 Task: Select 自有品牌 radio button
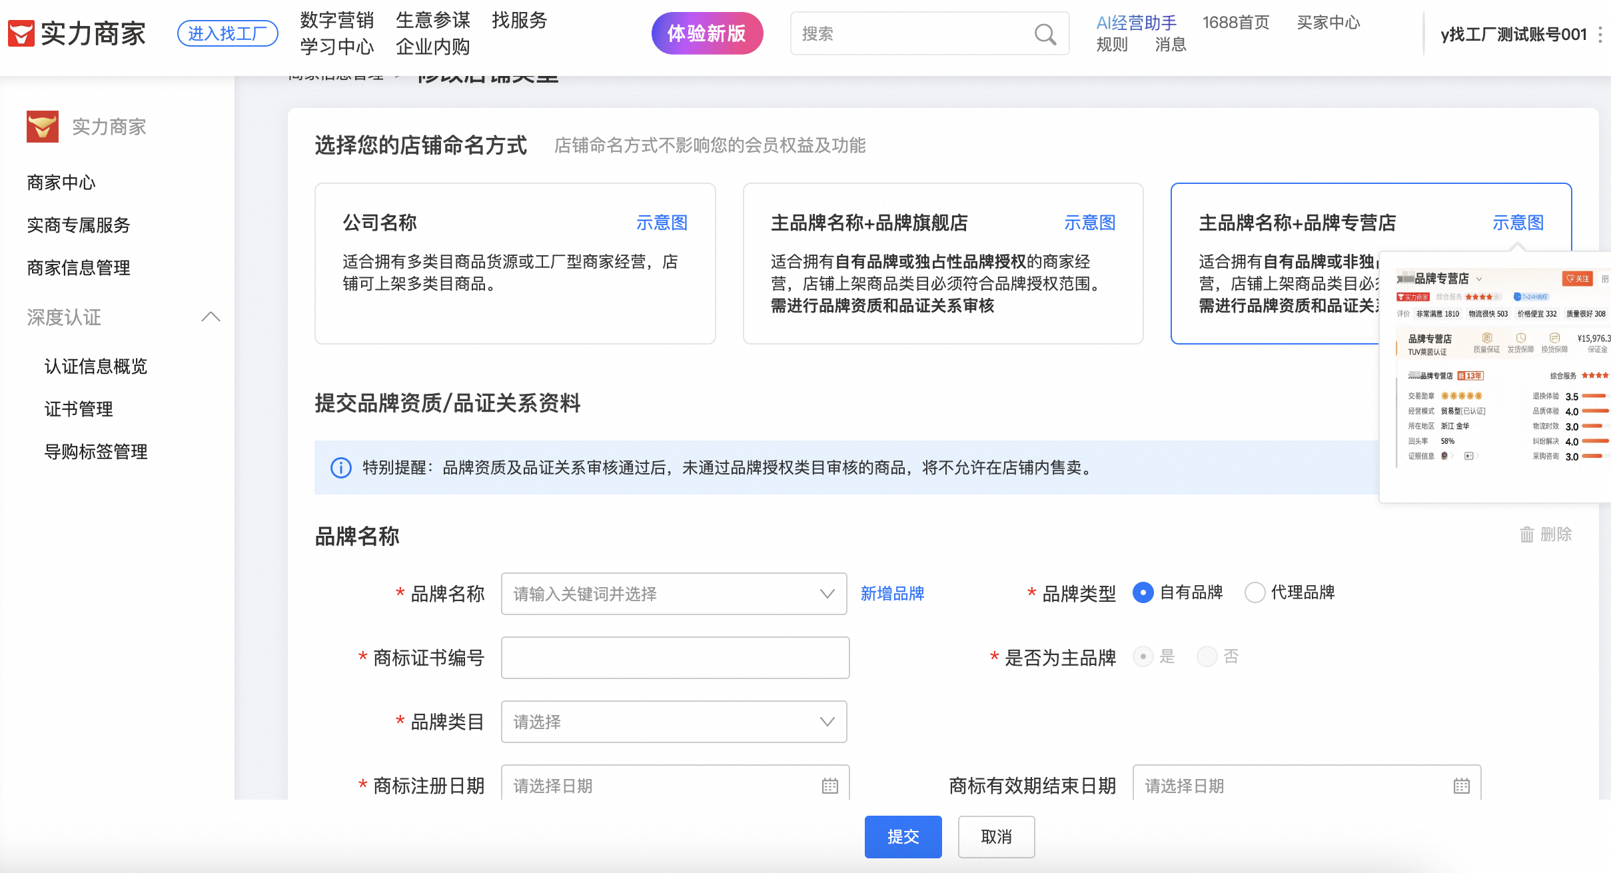[x=1143, y=592]
